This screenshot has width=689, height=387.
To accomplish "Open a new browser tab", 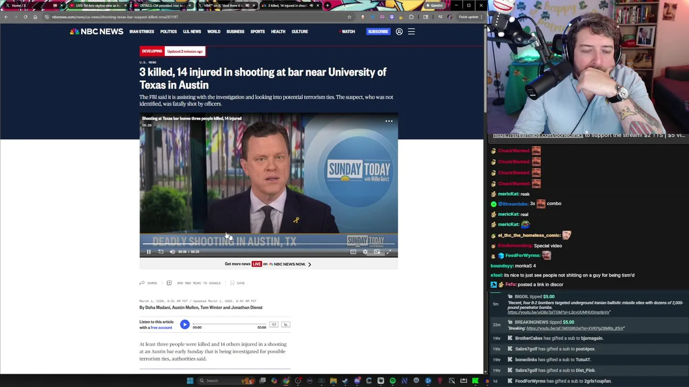I will point(327,5).
